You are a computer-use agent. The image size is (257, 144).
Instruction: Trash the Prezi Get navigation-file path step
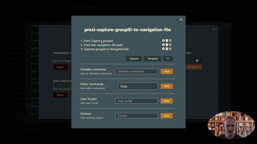coord(167,44)
